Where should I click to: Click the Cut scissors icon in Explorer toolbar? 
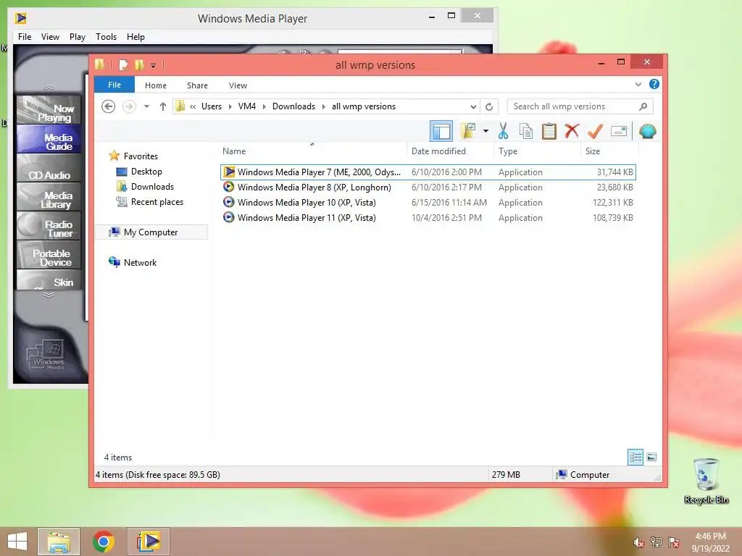[x=503, y=132]
